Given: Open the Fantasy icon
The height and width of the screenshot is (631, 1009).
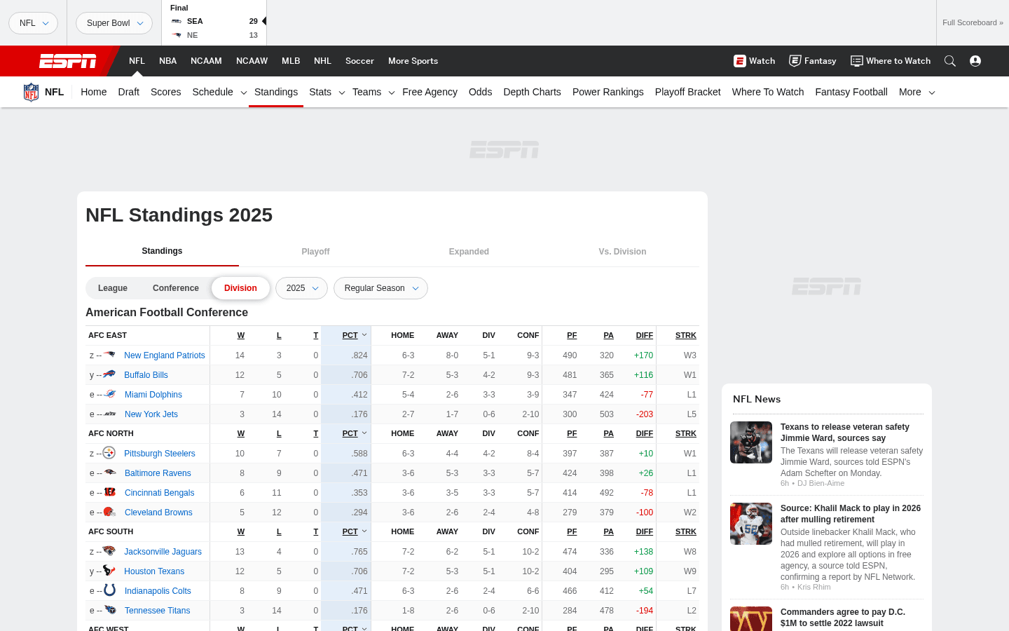Looking at the screenshot, I should pyautogui.click(x=795, y=61).
